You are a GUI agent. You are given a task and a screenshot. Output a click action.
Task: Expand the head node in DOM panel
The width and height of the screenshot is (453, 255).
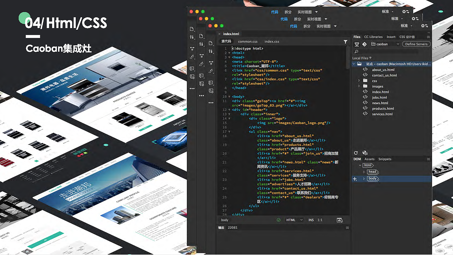(364, 172)
